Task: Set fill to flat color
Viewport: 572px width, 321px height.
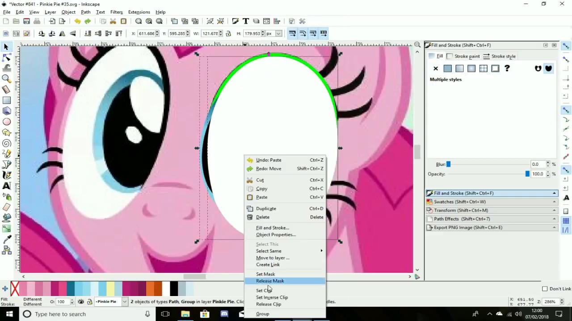Action: point(448,68)
